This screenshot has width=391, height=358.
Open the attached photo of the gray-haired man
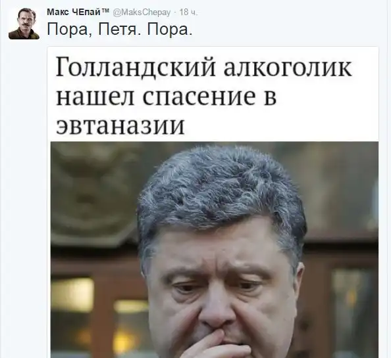tap(215, 250)
